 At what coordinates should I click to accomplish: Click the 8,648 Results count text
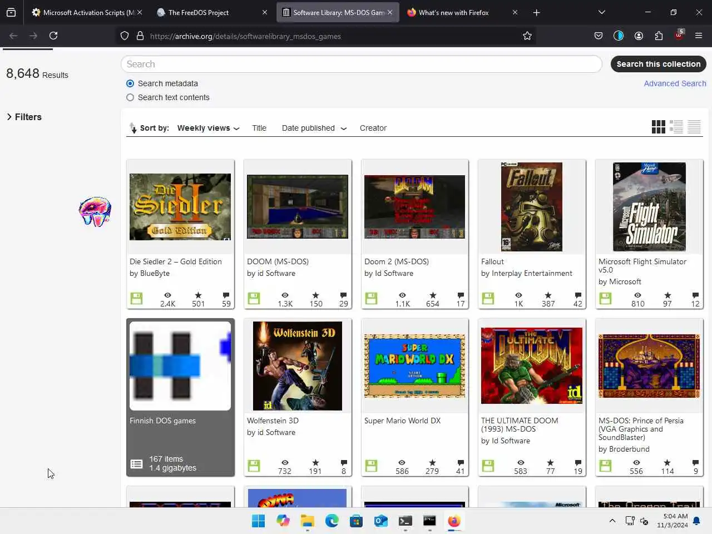[37, 73]
